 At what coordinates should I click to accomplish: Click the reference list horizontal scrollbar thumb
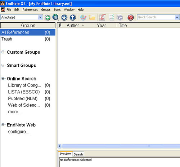coord(121,146)
